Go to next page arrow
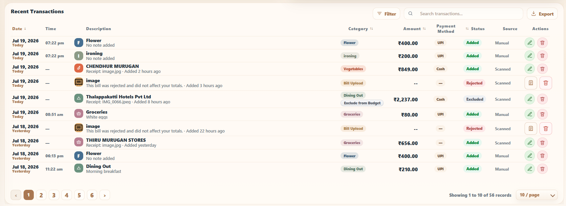The image size is (566, 206). pyautogui.click(x=105, y=195)
